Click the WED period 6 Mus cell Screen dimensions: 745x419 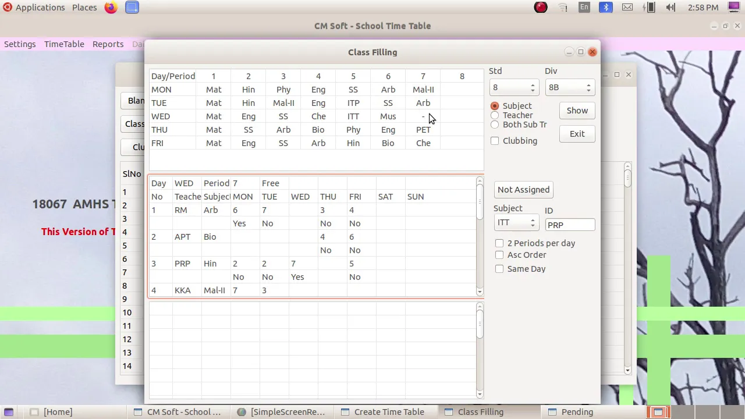point(388,116)
